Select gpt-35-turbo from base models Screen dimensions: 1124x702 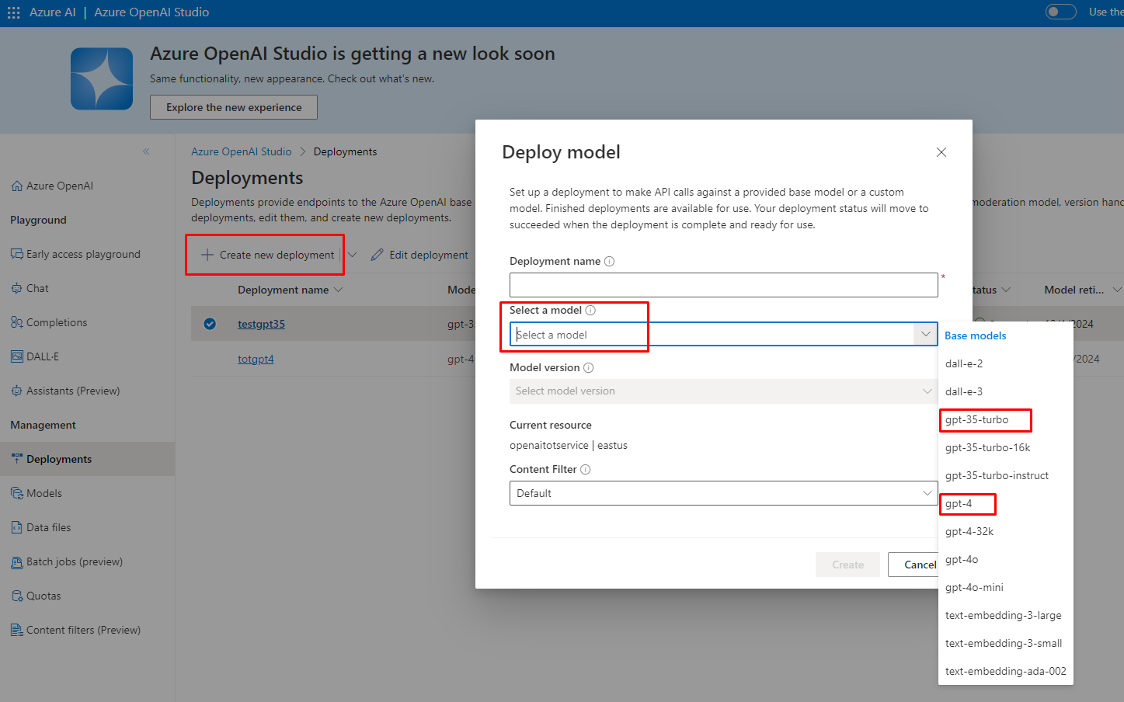click(x=977, y=419)
